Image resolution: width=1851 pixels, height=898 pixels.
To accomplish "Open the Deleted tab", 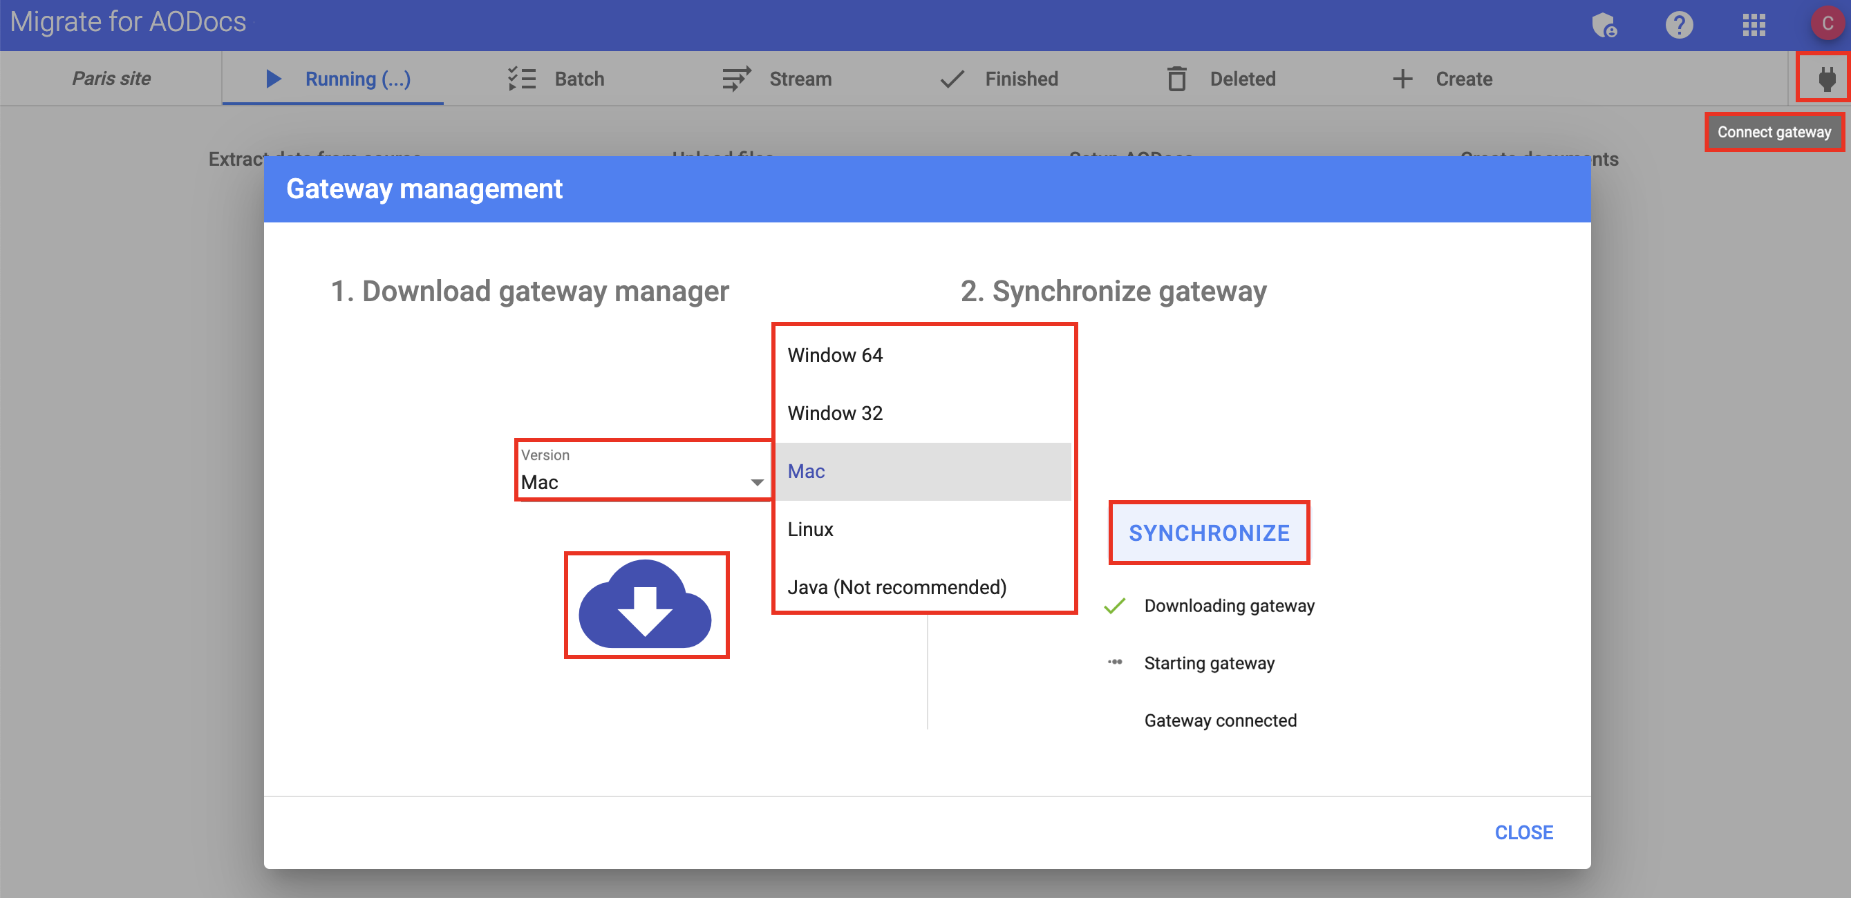I will pyautogui.click(x=1220, y=78).
